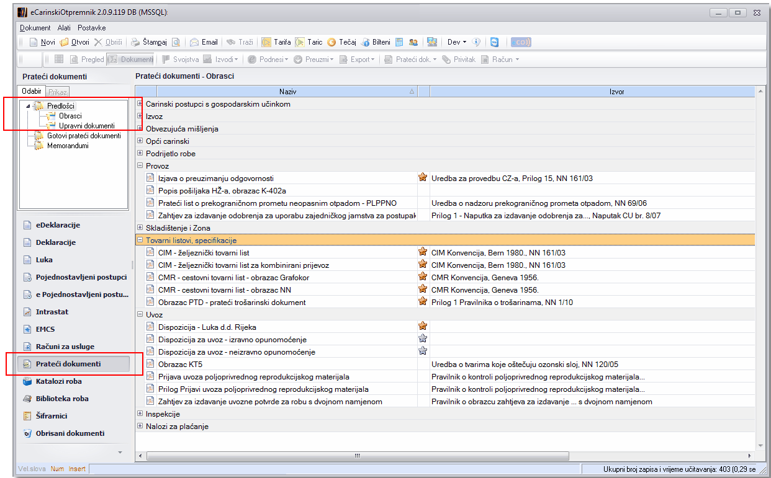This screenshot has width=771, height=478.
Task: Click the TeamViewer remote support icon
Action: (494, 42)
